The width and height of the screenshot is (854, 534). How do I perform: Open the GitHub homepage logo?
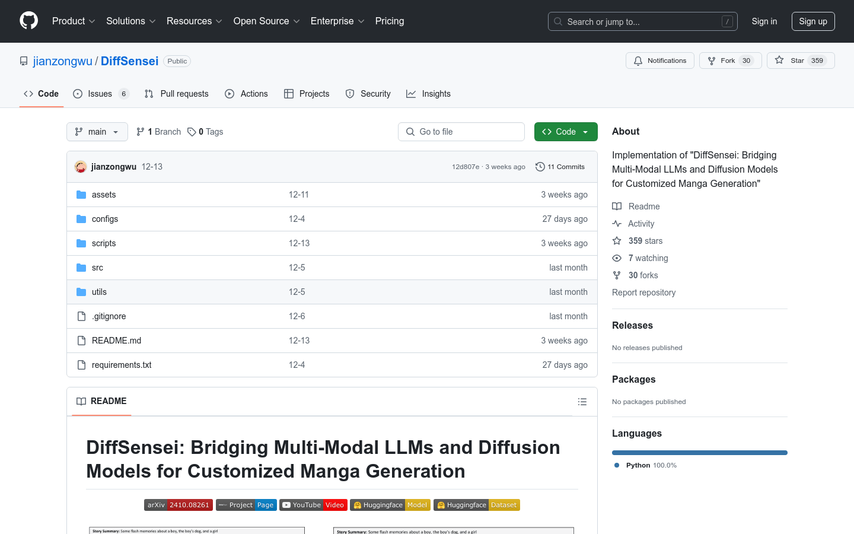coord(29,21)
